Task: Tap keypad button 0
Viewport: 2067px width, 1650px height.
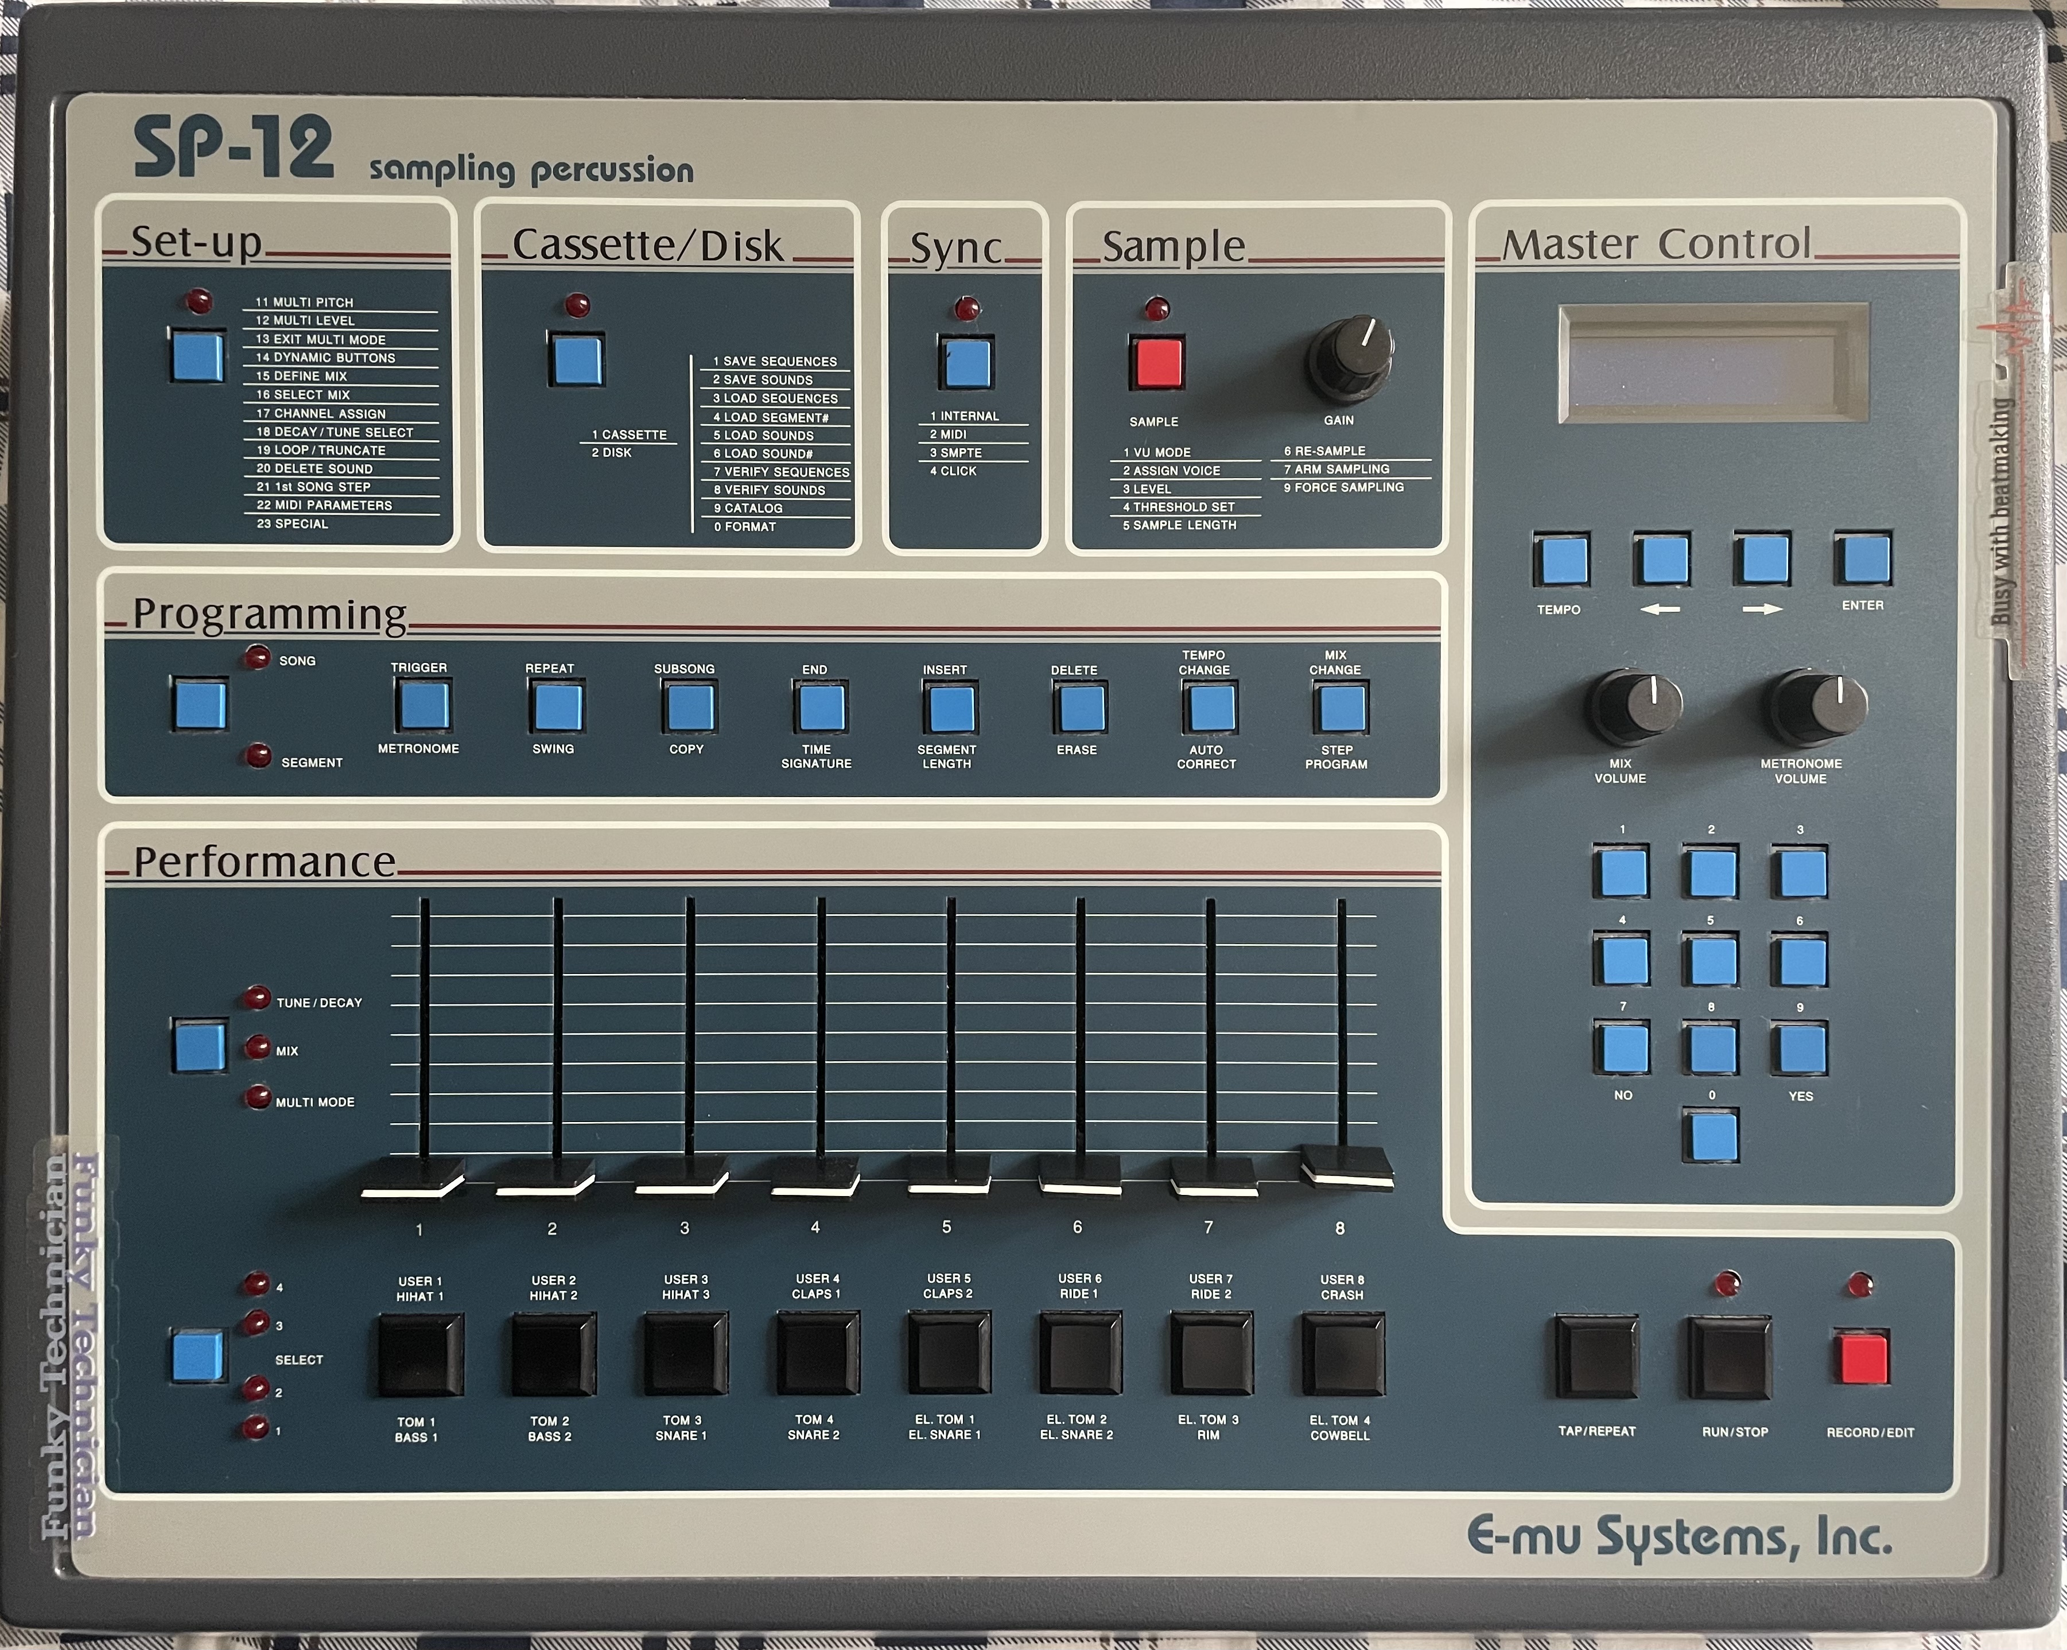Action: point(1712,1136)
